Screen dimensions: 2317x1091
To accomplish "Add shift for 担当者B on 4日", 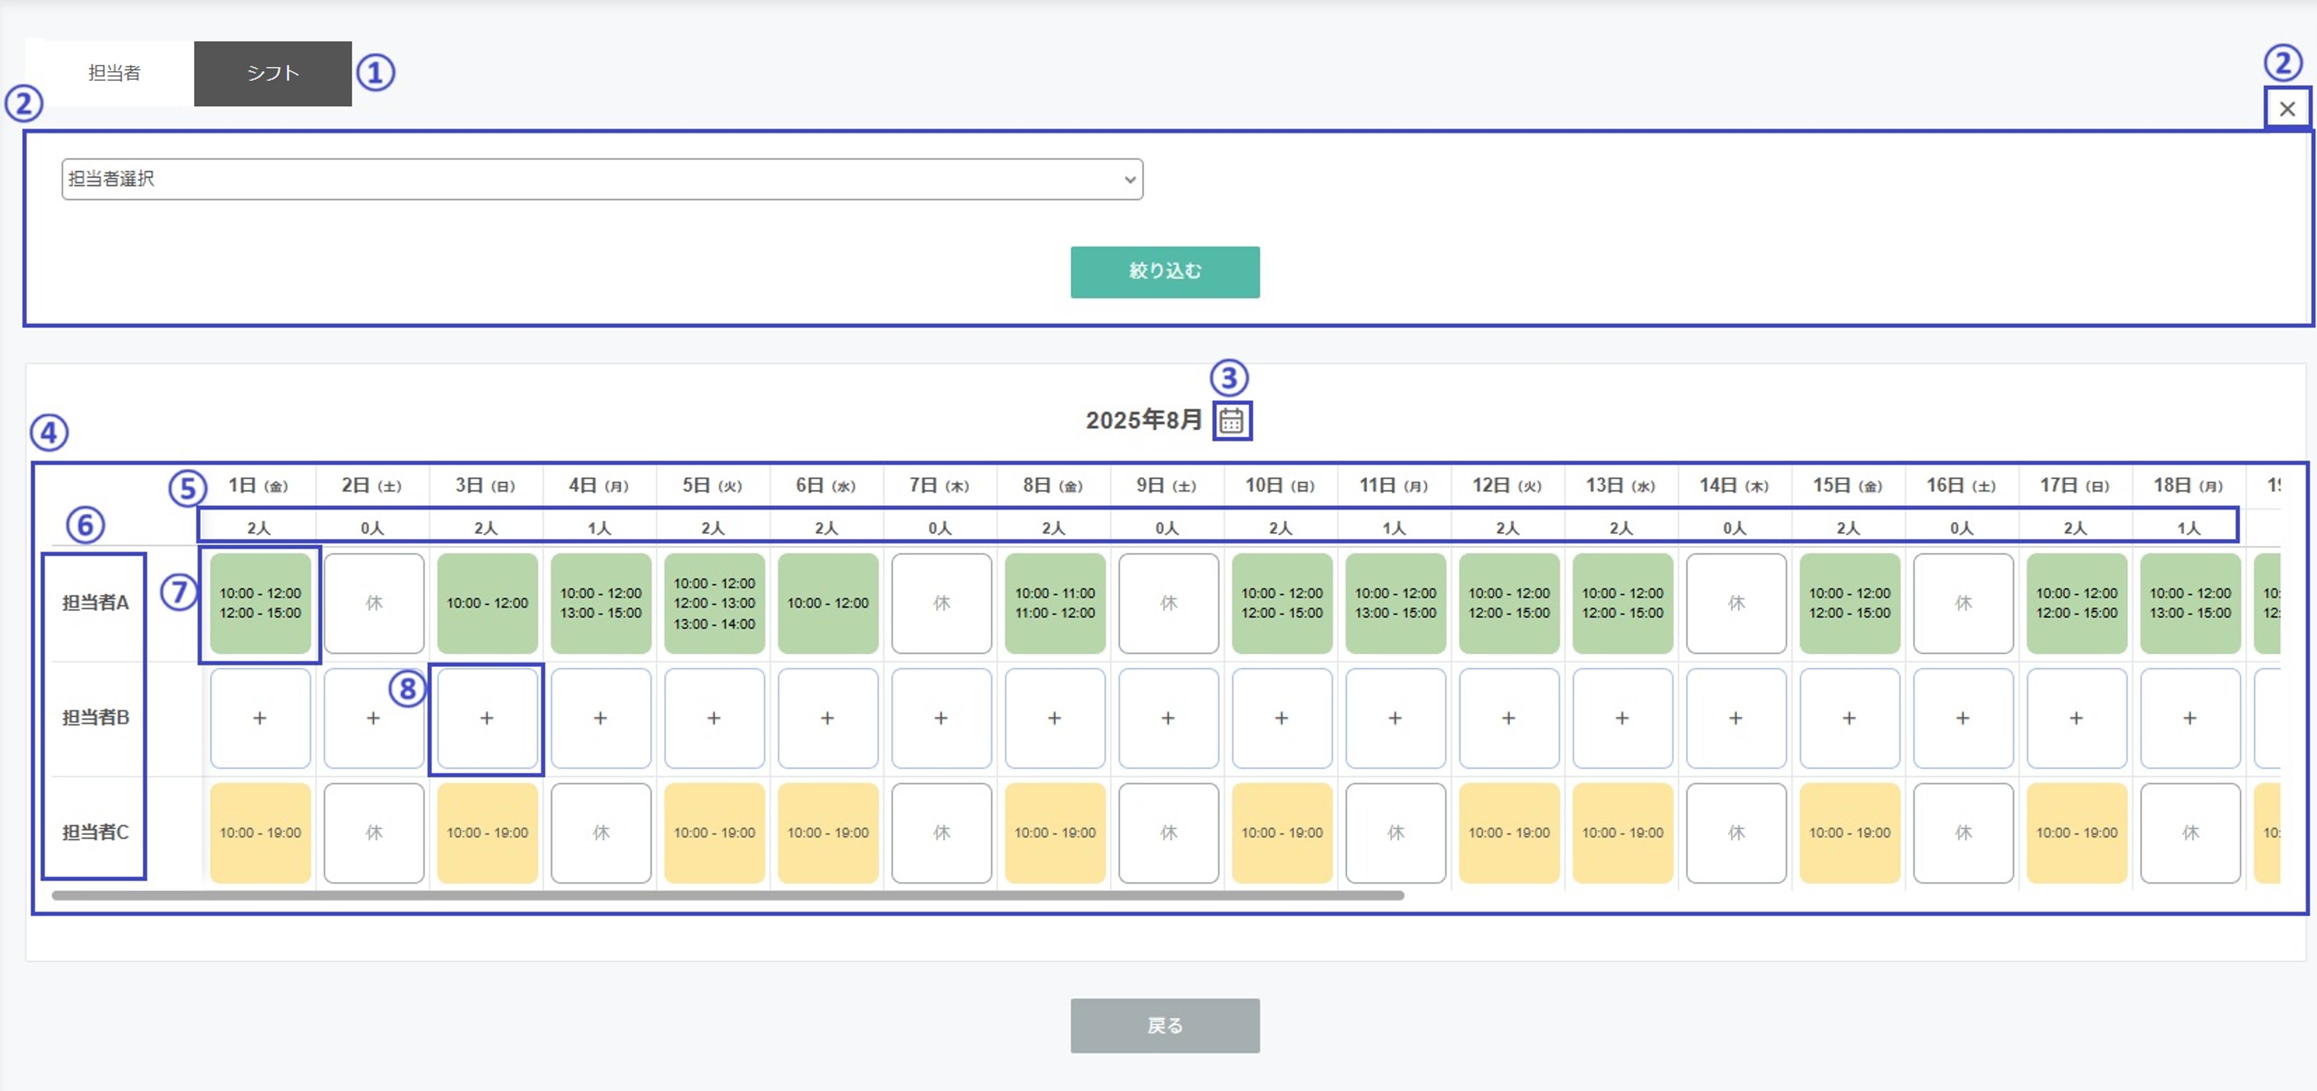I will click(601, 718).
